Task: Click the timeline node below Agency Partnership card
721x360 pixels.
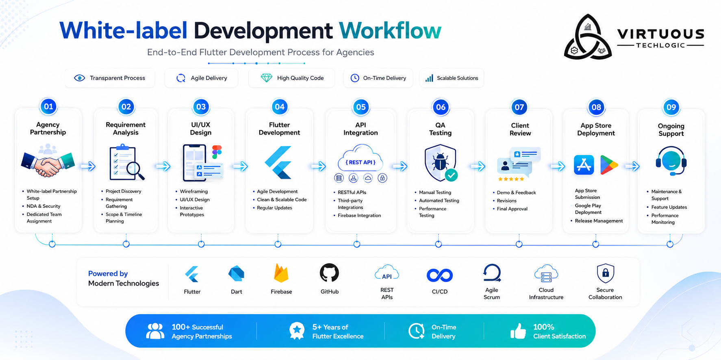Action: click(x=52, y=244)
